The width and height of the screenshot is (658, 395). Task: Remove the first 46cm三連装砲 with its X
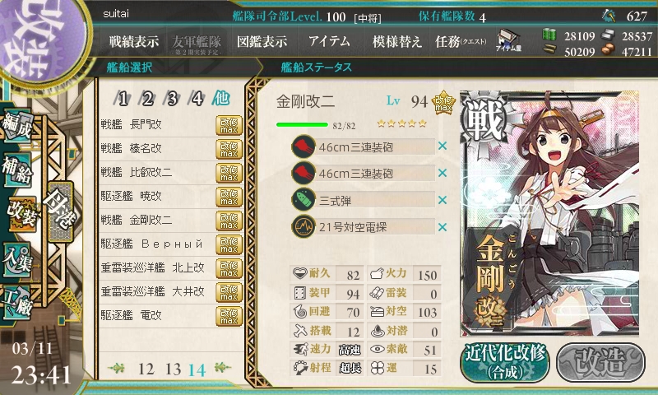tap(443, 146)
